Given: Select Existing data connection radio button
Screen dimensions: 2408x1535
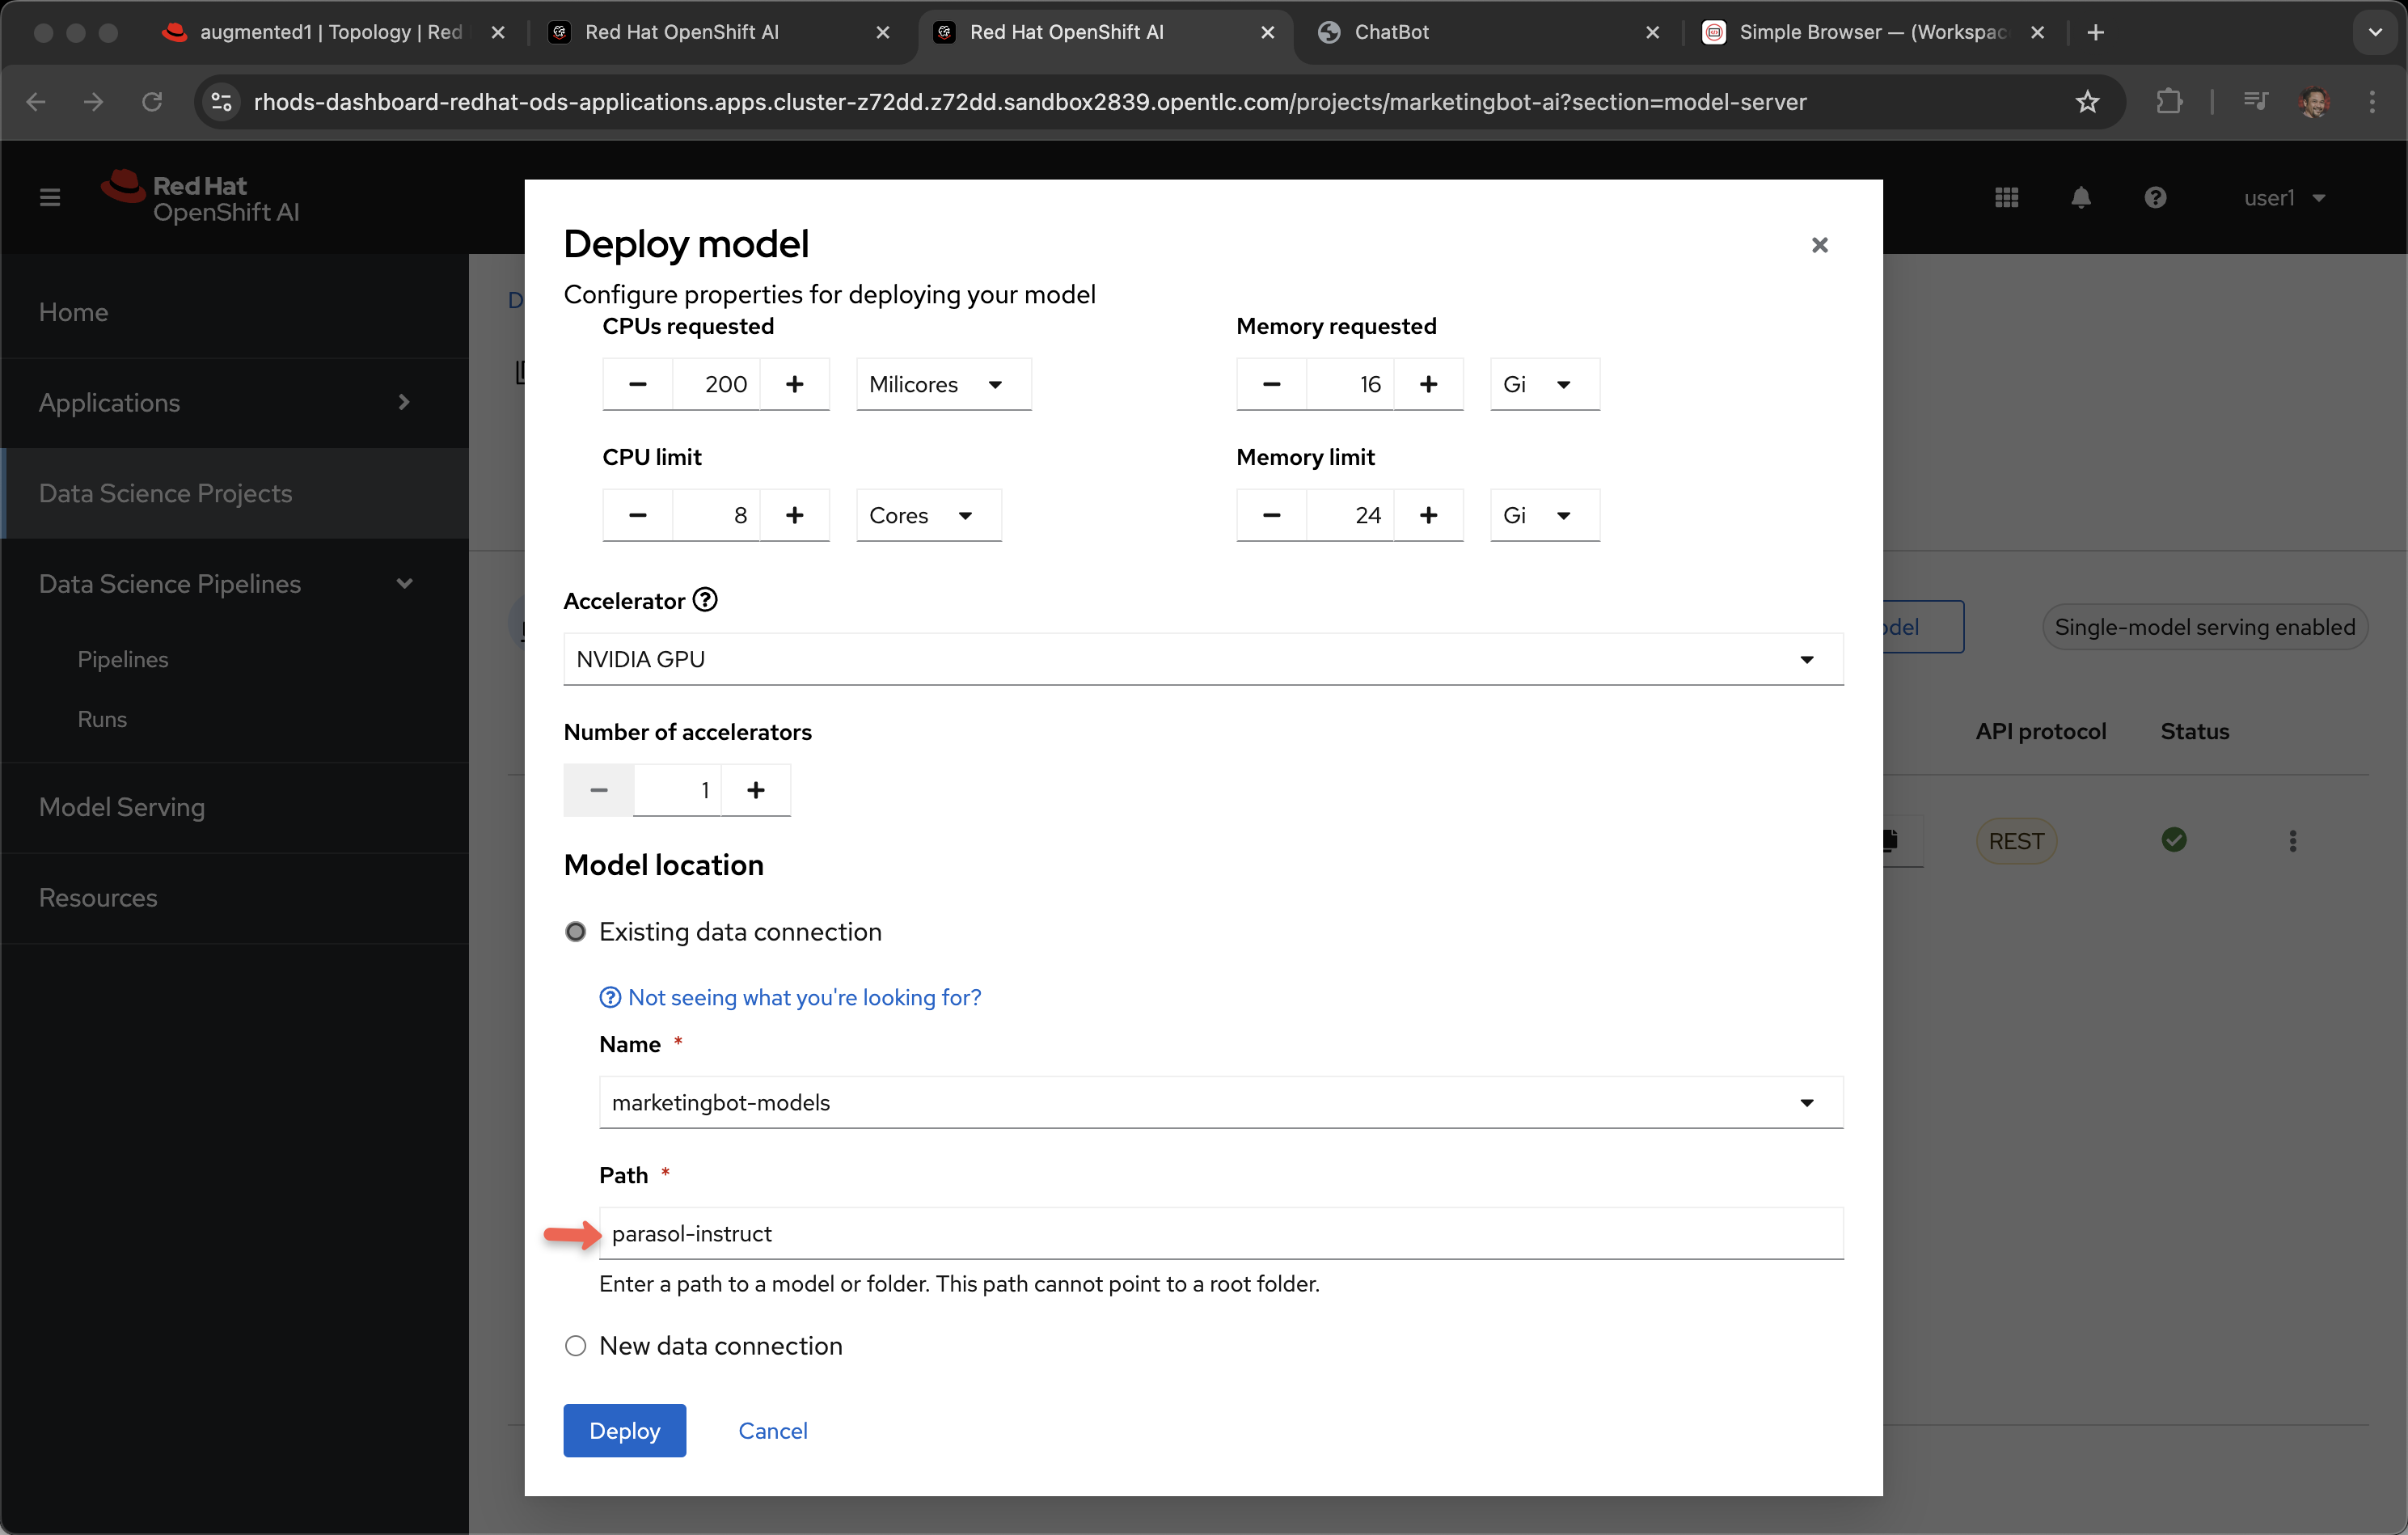Looking at the screenshot, I should click(576, 932).
